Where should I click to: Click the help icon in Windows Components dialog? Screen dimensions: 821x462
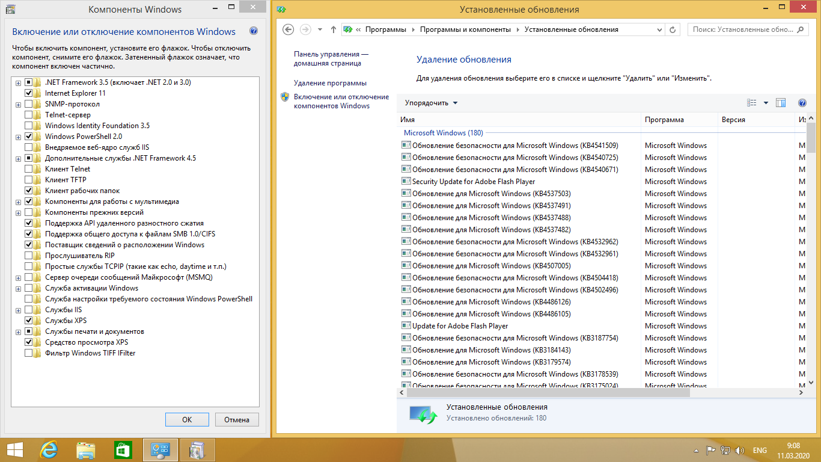(254, 31)
